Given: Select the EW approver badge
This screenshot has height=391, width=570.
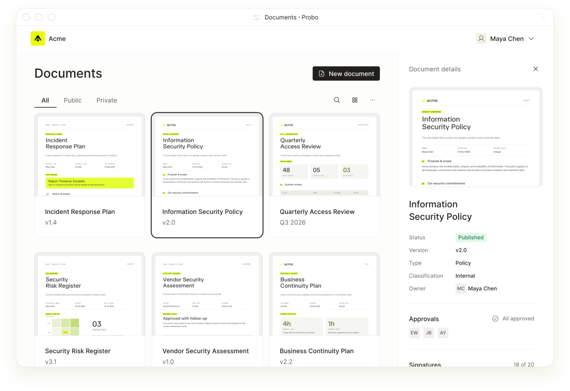Looking at the screenshot, I should click(414, 333).
